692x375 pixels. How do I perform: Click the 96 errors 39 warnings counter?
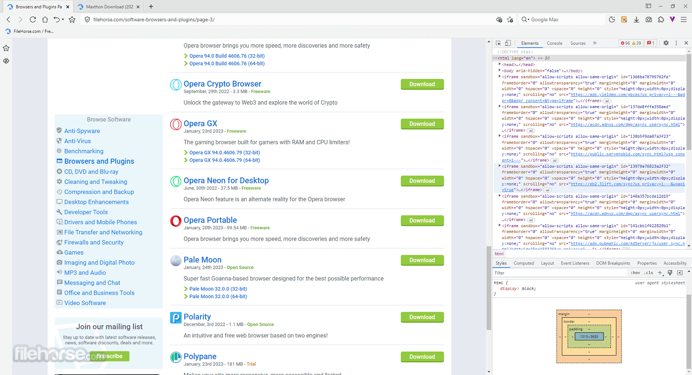tap(631, 43)
